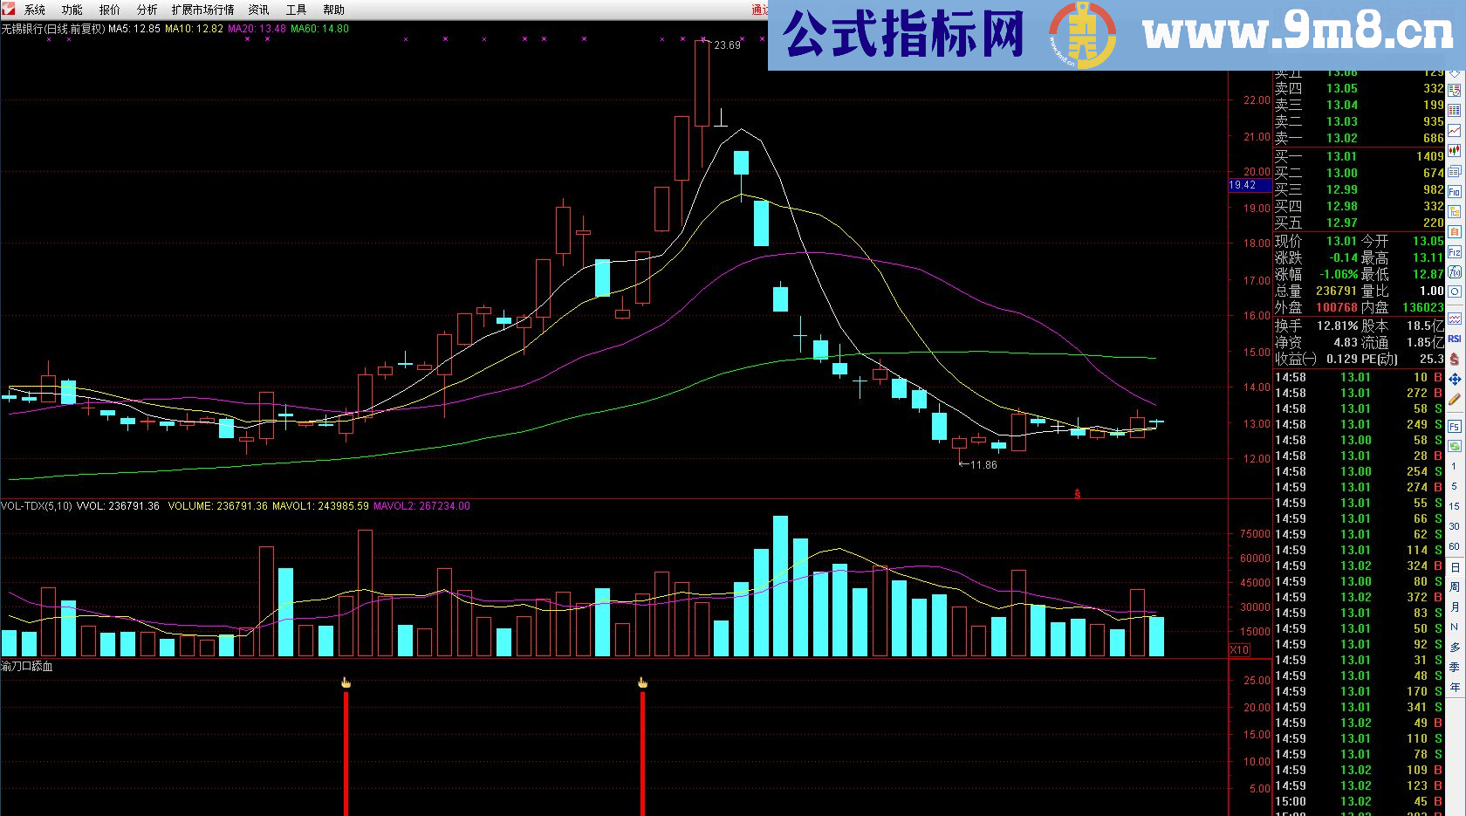1466x816 pixels.
Task: Expand the 工具 menu
Action: tap(296, 10)
